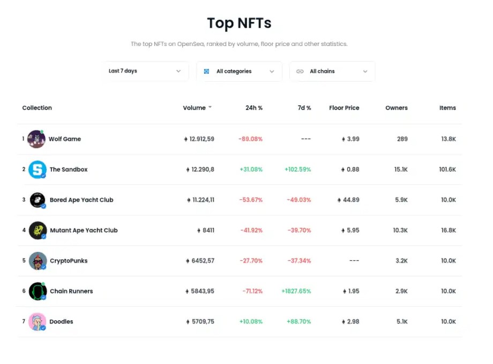
Task: Open The Sandbox collection page
Action: pyautogui.click(x=69, y=169)
